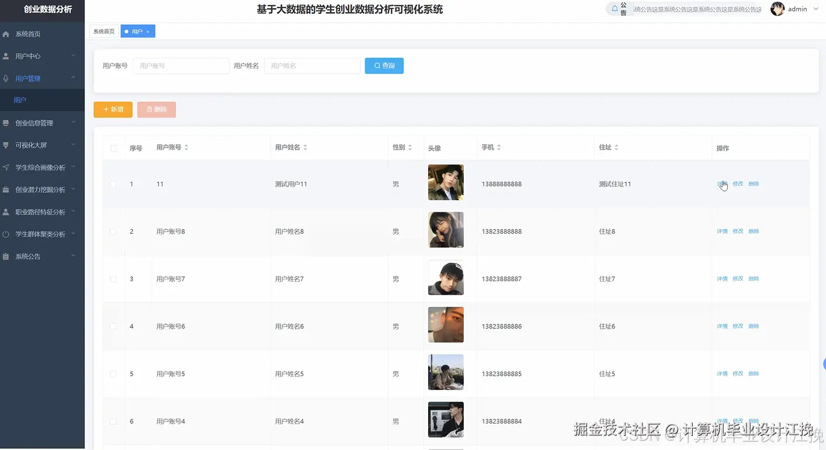Open 详情 for user 测试用户11
The height and width of the screenshot is (450, 826).
tap(723, 184)
